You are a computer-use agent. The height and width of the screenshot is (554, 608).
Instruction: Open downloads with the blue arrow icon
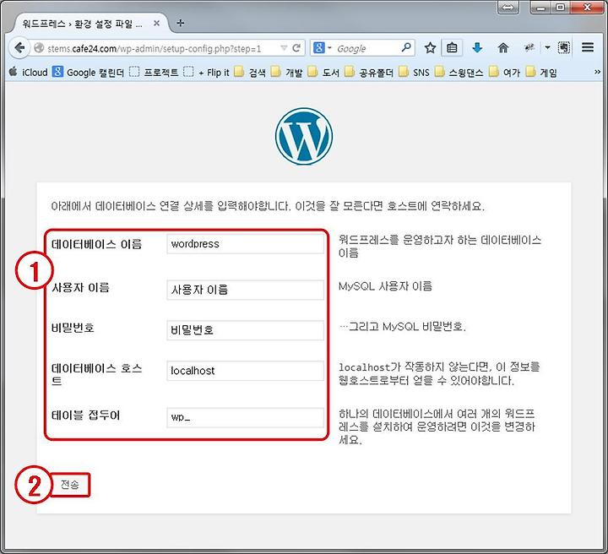click(x=477, y=47)
